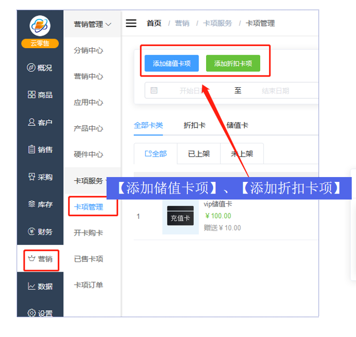Click 卡项服务 breadcrumb link

217,23
